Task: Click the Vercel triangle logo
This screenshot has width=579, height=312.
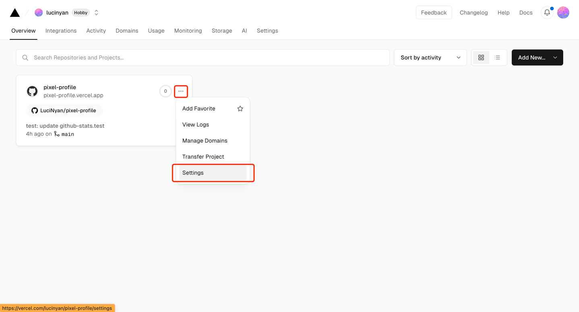Action: coord(15,12)
